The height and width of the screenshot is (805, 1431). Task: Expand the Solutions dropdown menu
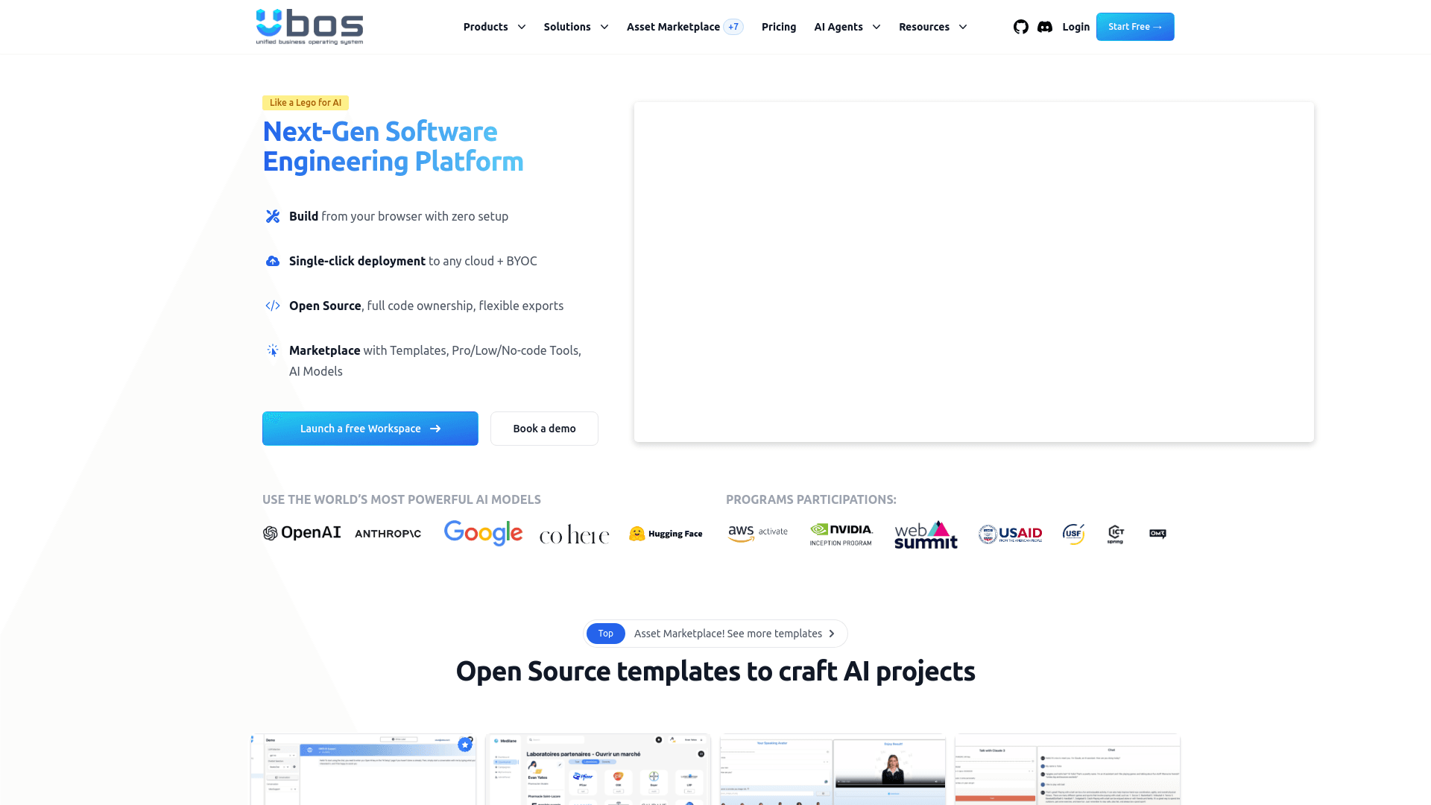click(575, 27)
